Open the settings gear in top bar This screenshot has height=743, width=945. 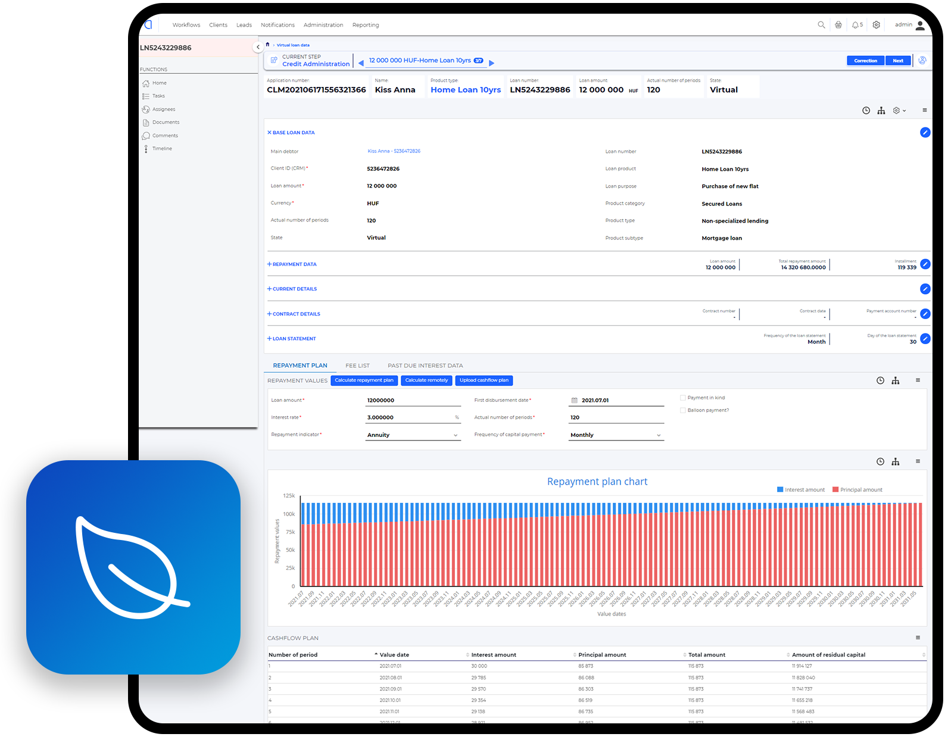(876, 25)
